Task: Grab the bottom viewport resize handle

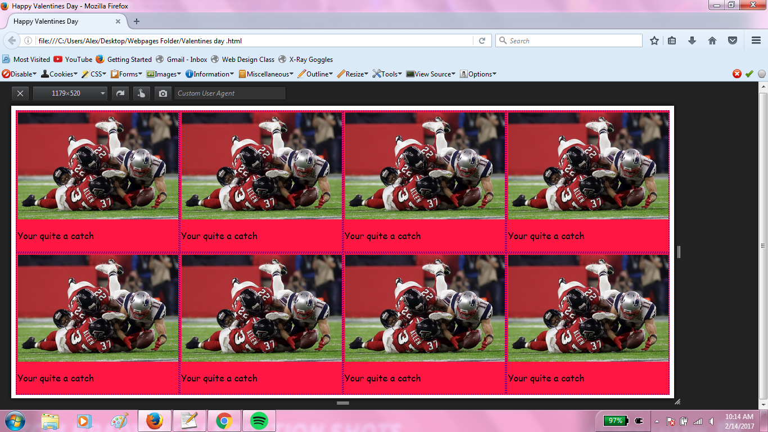Action: (343, 403)
